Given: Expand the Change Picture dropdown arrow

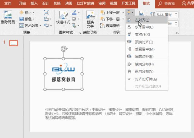Looking at the screenshot, I should [51, 19].
